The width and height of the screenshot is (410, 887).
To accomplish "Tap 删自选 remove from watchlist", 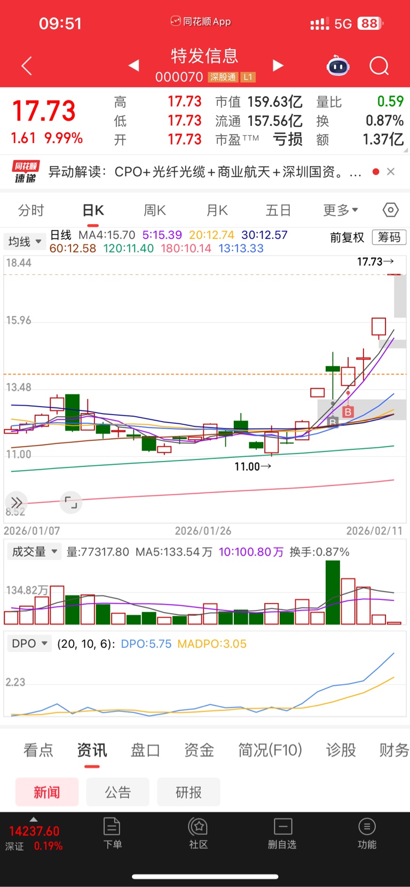I will (282, 833).
